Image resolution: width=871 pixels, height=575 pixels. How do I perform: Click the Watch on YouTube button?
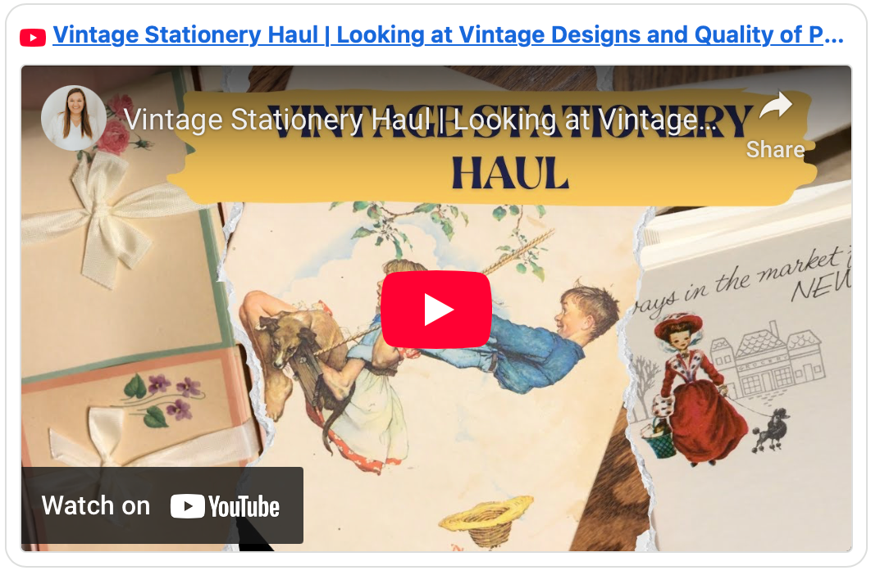[x=162, y=505]
